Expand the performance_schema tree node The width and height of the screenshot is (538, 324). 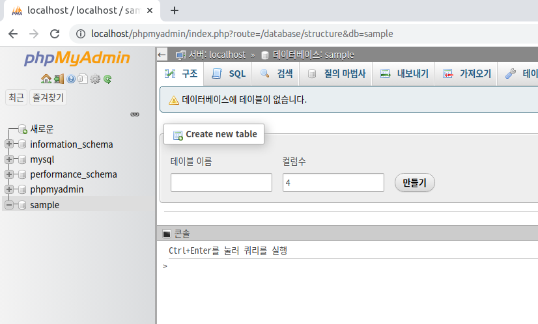tap(9, 174)
